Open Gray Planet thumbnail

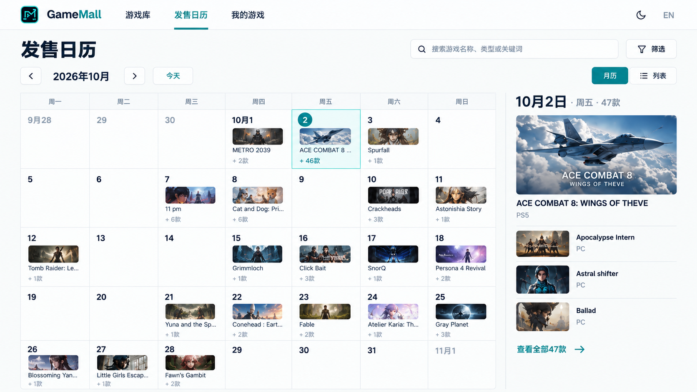pos(461,312)
